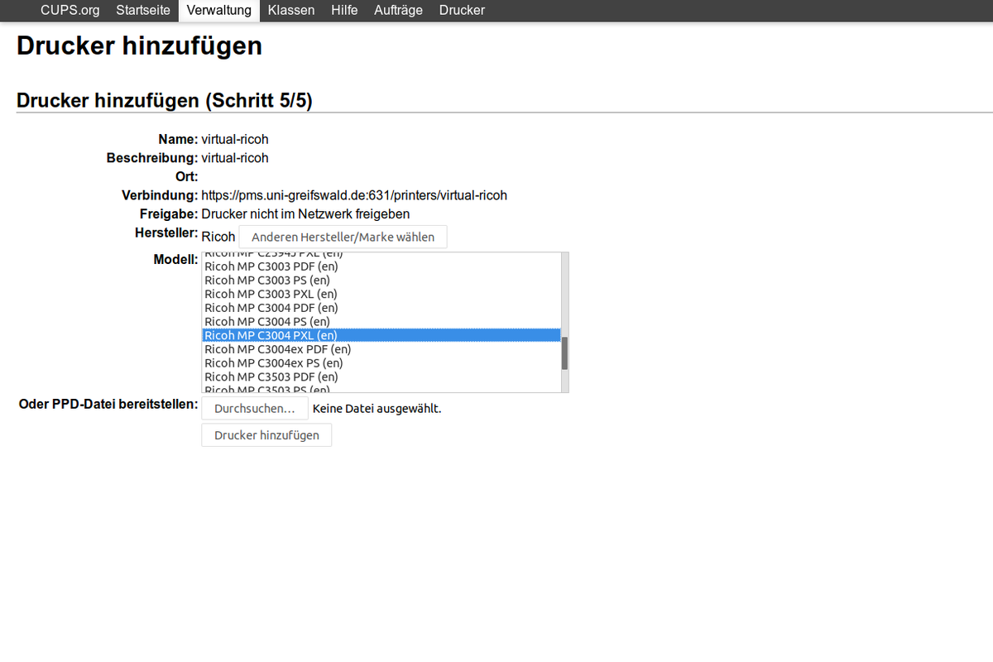Open the Klassen tab
993x662 pixels.
[x=291, y=11]
